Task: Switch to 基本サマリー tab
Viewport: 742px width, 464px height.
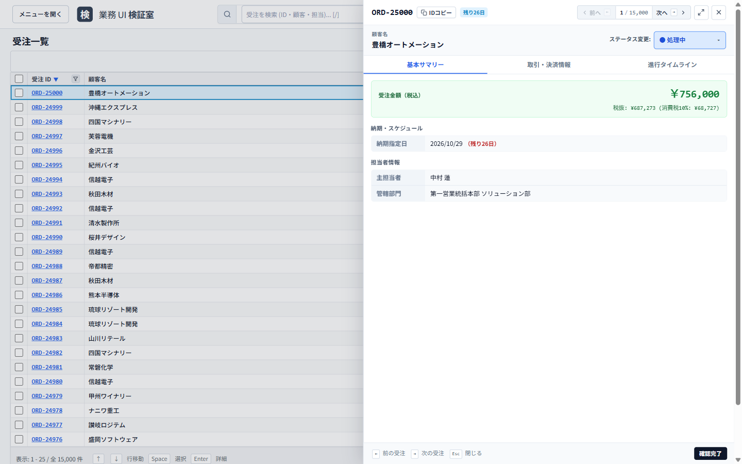Action: [x=425, y=65]
